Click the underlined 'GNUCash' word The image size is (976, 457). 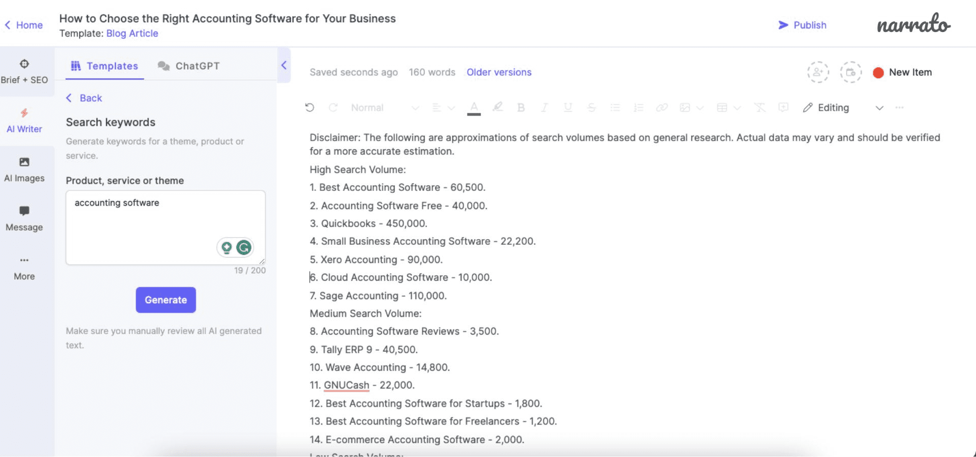347,385
